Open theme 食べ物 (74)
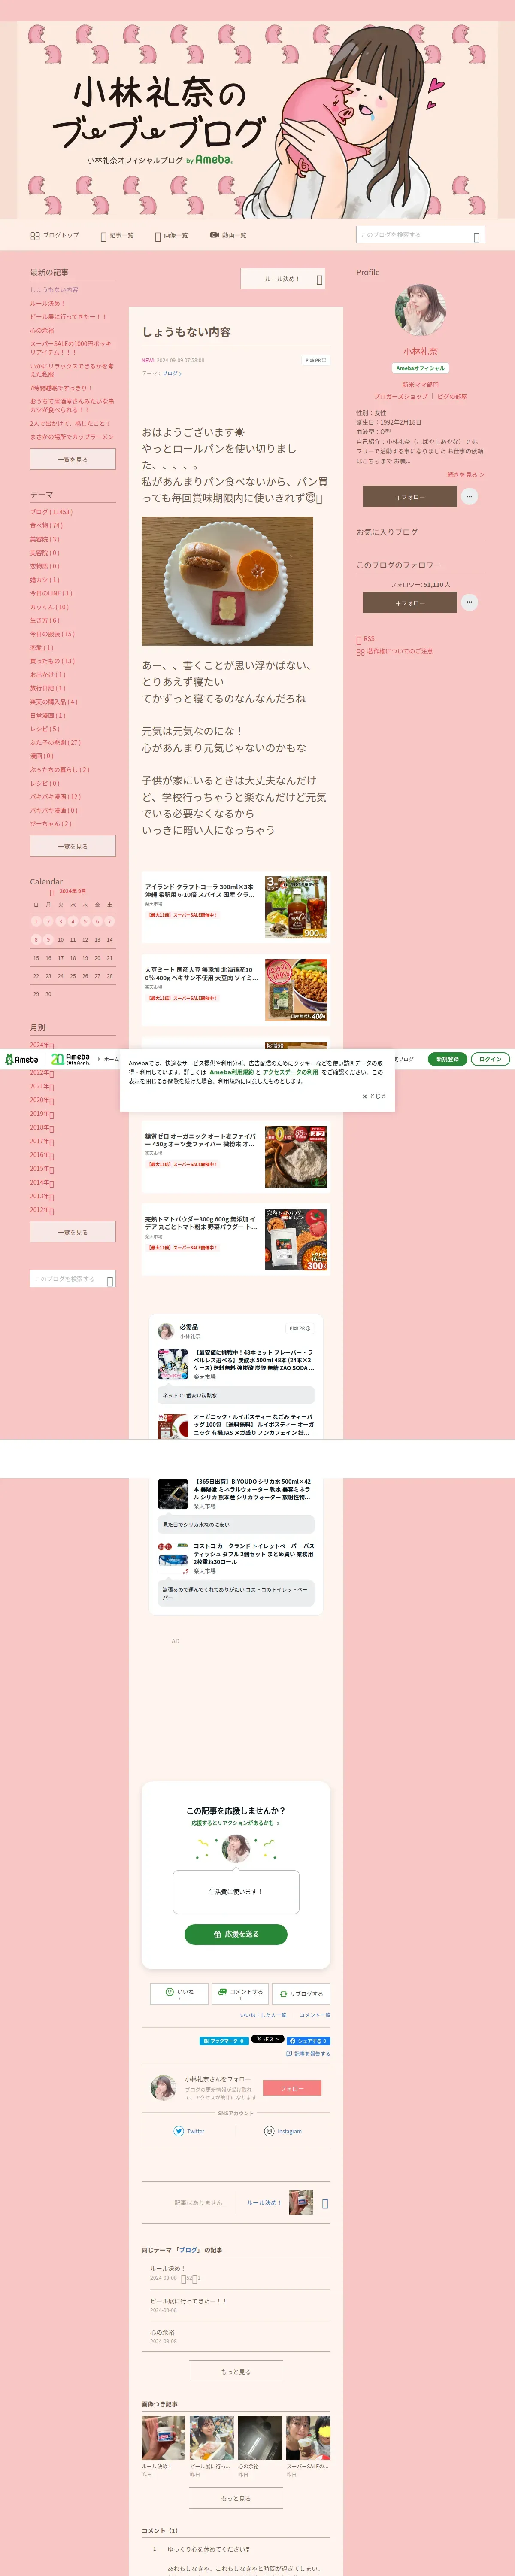The image size is (515, 2576). (46, 525)
